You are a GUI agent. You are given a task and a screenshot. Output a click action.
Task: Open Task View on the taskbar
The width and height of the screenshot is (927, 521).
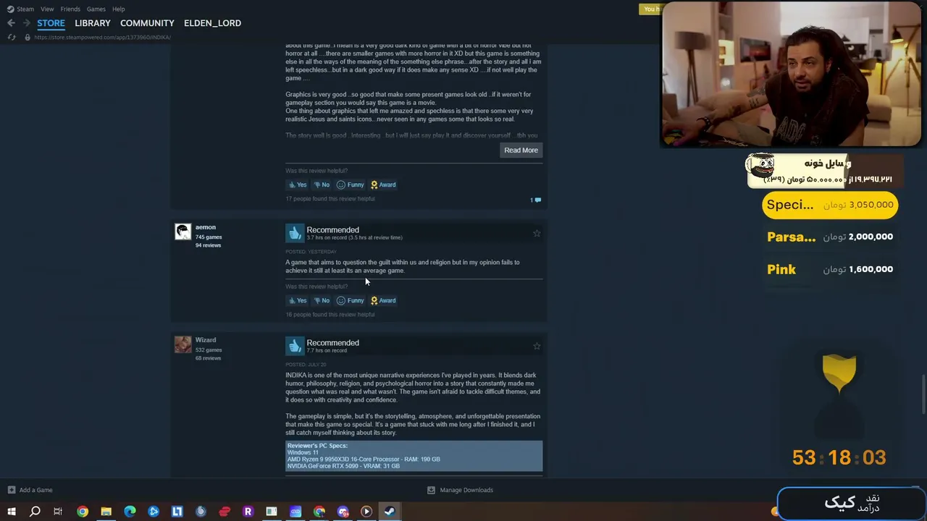tap(58, 512)
